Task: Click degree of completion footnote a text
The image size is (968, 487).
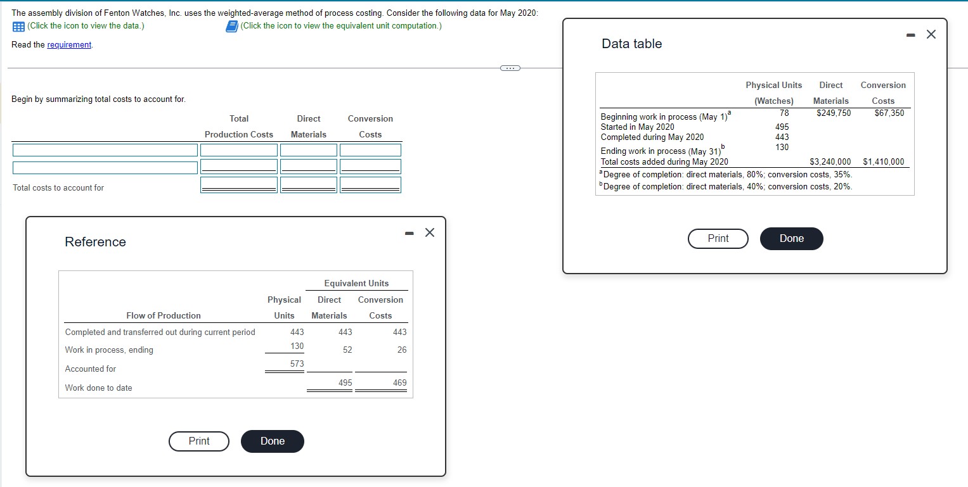Action: 726,175
